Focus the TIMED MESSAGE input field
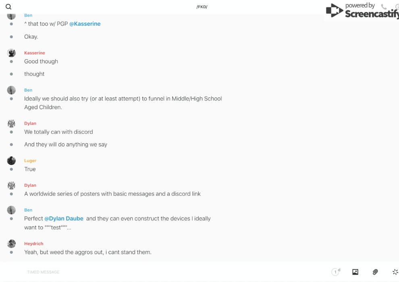399x282 pixels. (161, 272)
